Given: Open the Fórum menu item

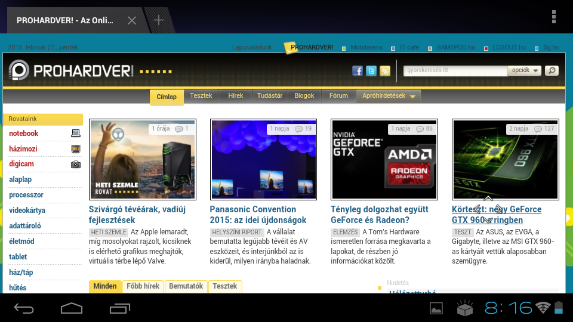Looking at the screenshot, I should pos(338,95).
